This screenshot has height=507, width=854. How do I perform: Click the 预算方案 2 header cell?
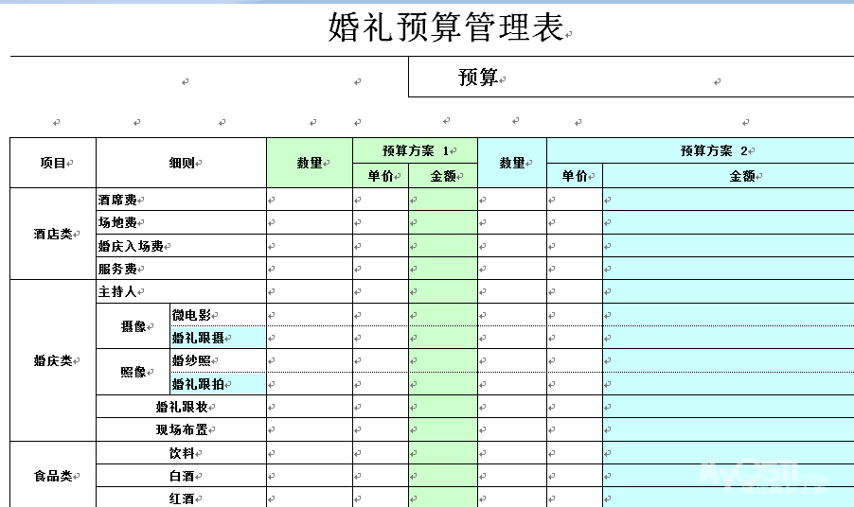700,150
